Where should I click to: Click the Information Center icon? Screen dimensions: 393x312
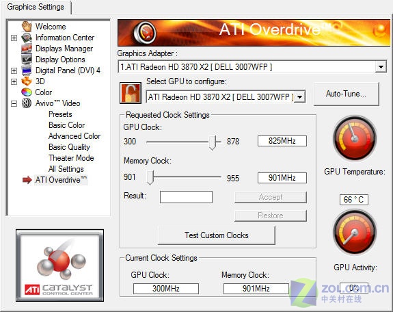tap(27, 38)
